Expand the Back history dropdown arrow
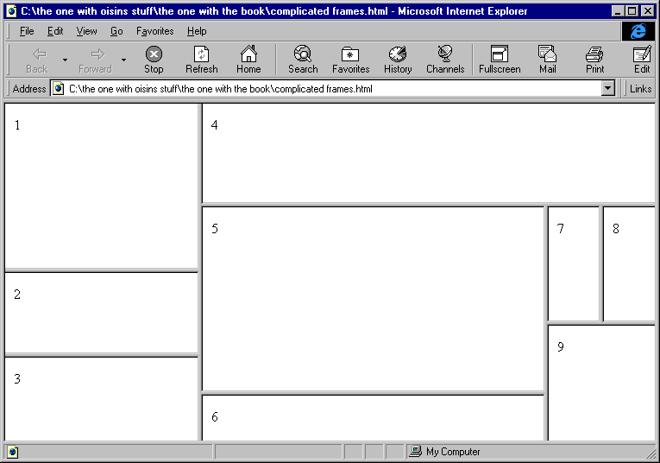The image size is (660, 463). 65,60
